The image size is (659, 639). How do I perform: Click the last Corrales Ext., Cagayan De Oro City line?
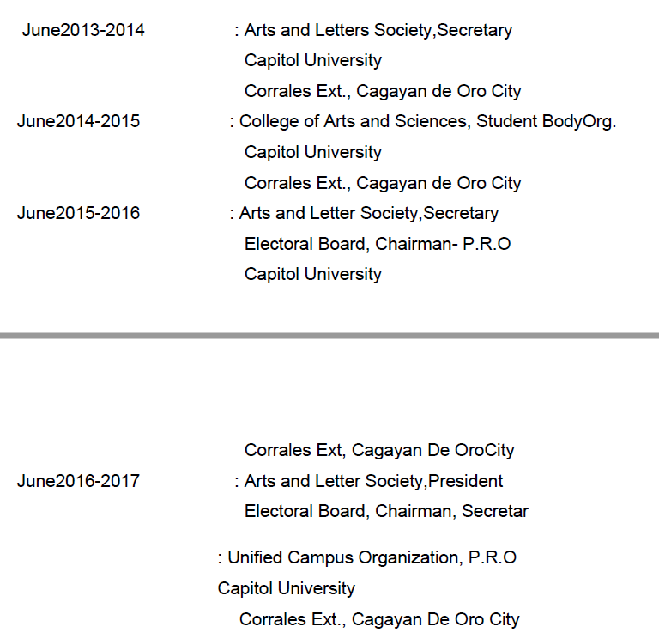click(379, 619)
